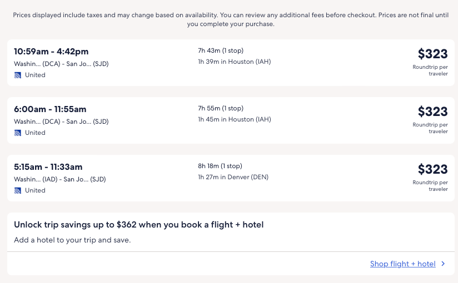
Task: Click the United logo on the 6:00am flight
Action: pos(18,133)
